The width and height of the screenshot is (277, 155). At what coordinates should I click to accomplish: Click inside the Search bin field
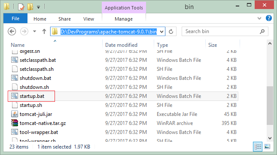point(222,31)
